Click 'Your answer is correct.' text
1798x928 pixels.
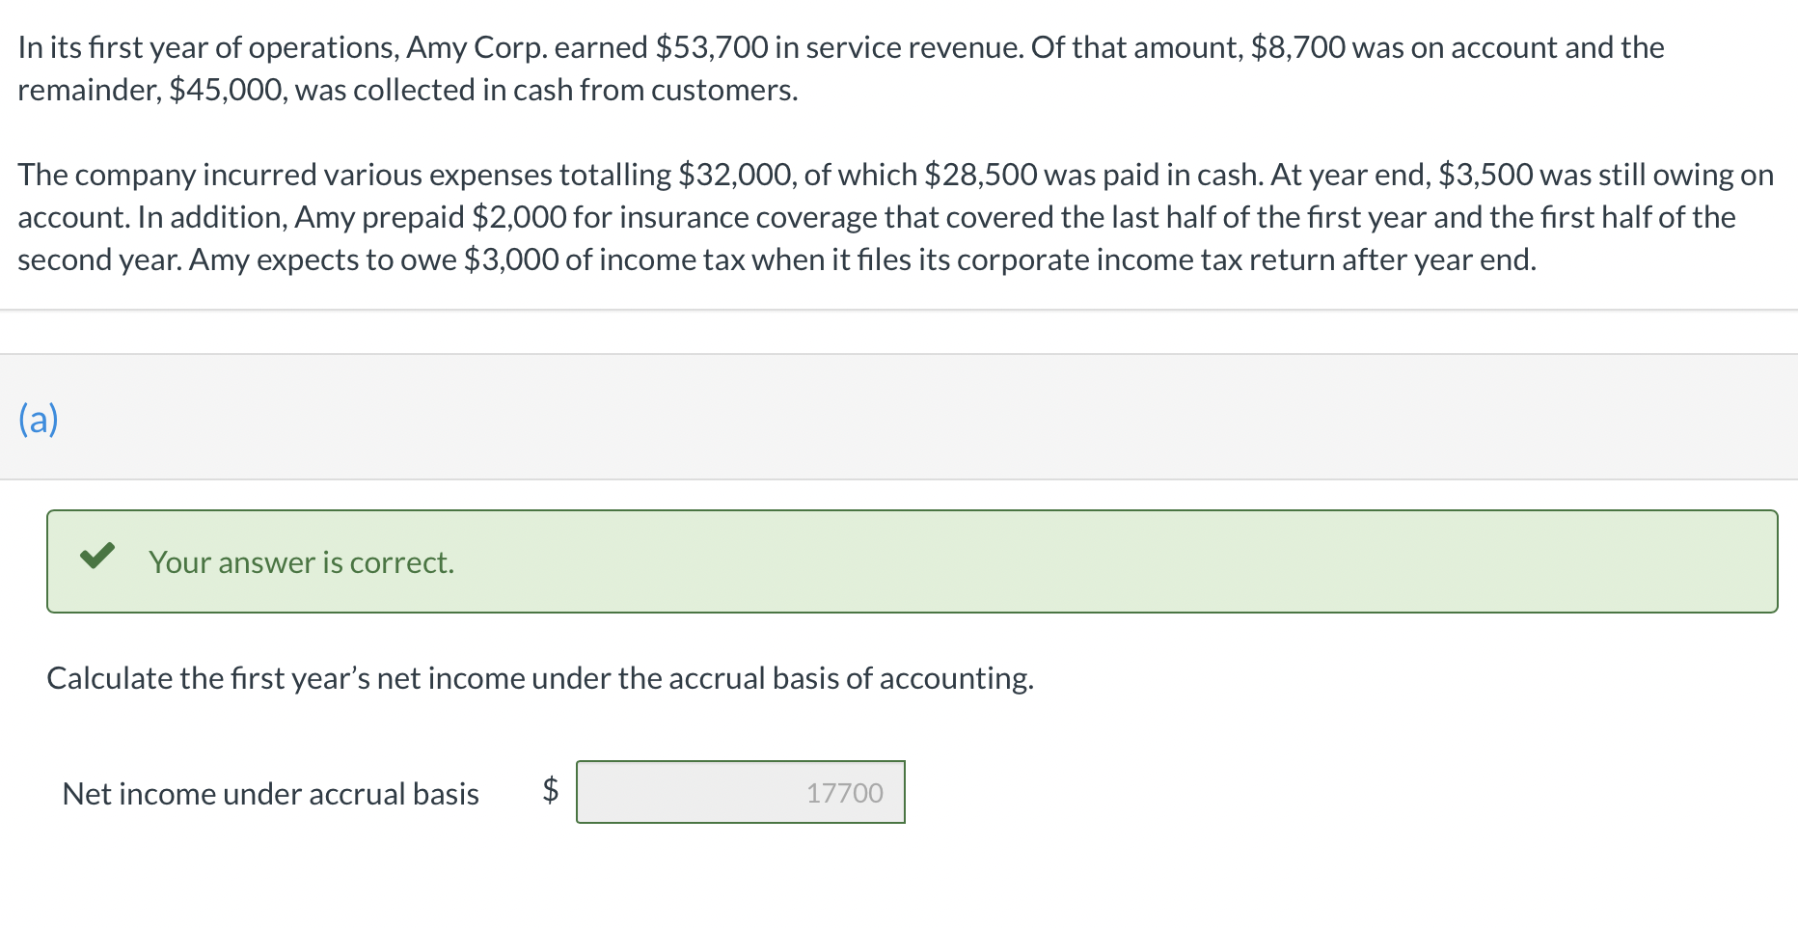click(x=301, y=561)
